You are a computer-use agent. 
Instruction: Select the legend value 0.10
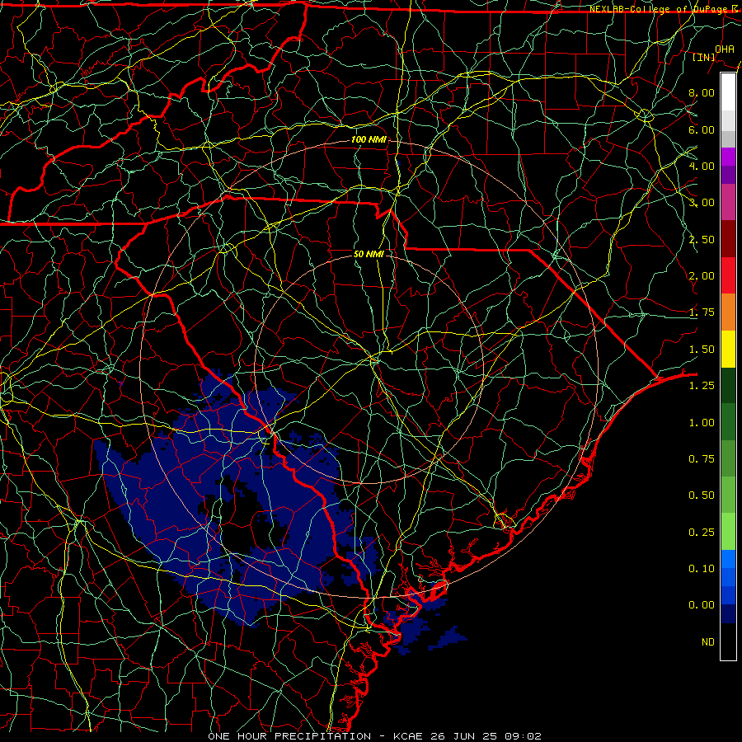point(702,569)
